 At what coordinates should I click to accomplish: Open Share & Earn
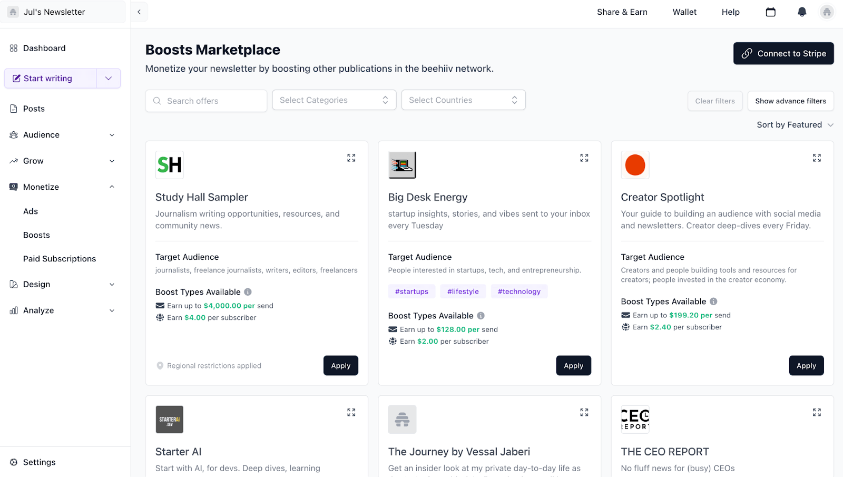(622, 12)
